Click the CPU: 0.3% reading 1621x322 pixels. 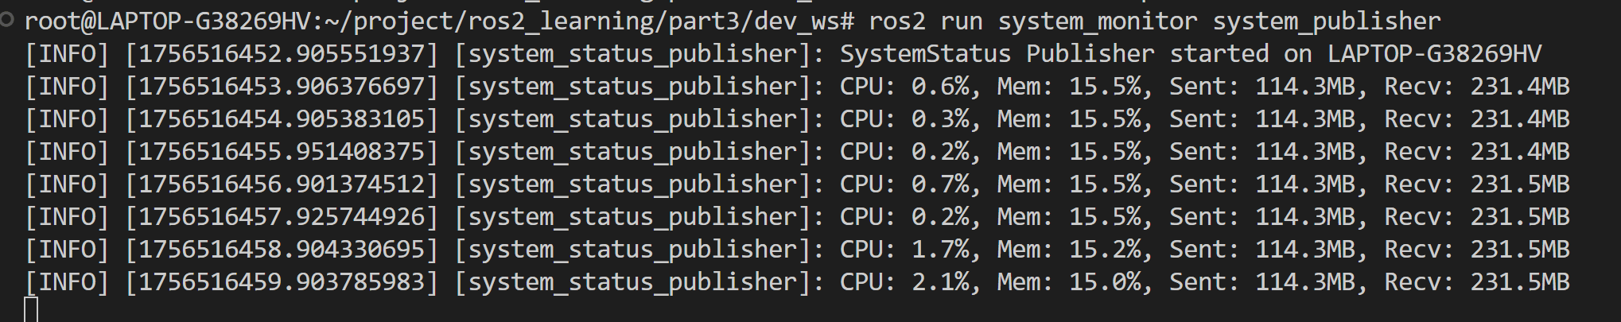tap(905, 119)
